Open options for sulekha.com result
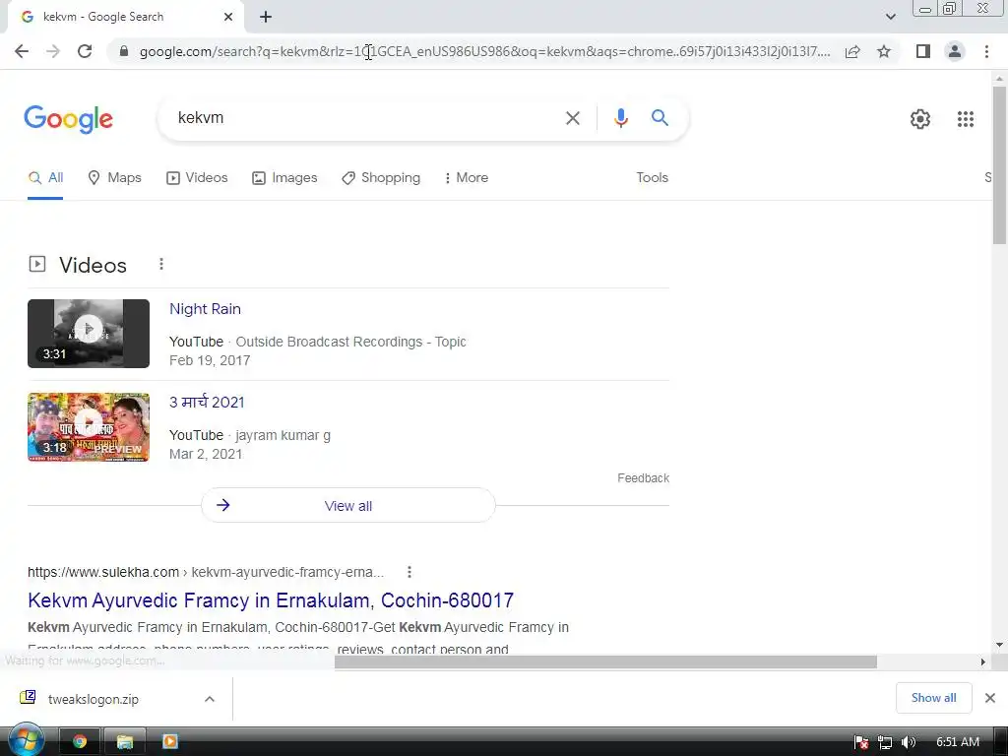 click(409, 572)
